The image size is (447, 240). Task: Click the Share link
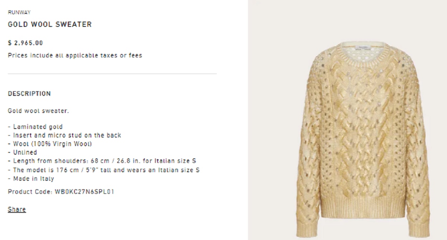click(x=17, y=209)
